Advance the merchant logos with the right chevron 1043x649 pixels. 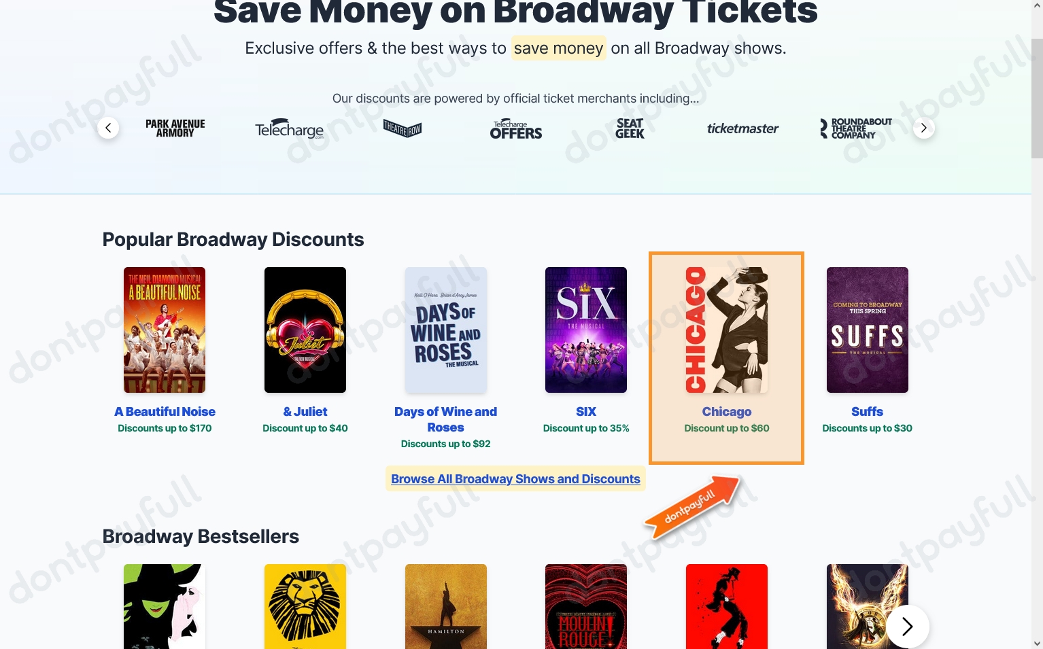click(923, 128)
